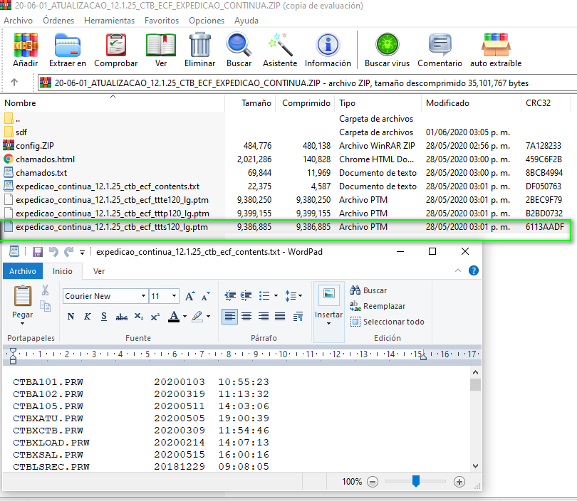Toggle italic K formatting
The height and width of the screenshot is (501, 577).
(87, 317)
